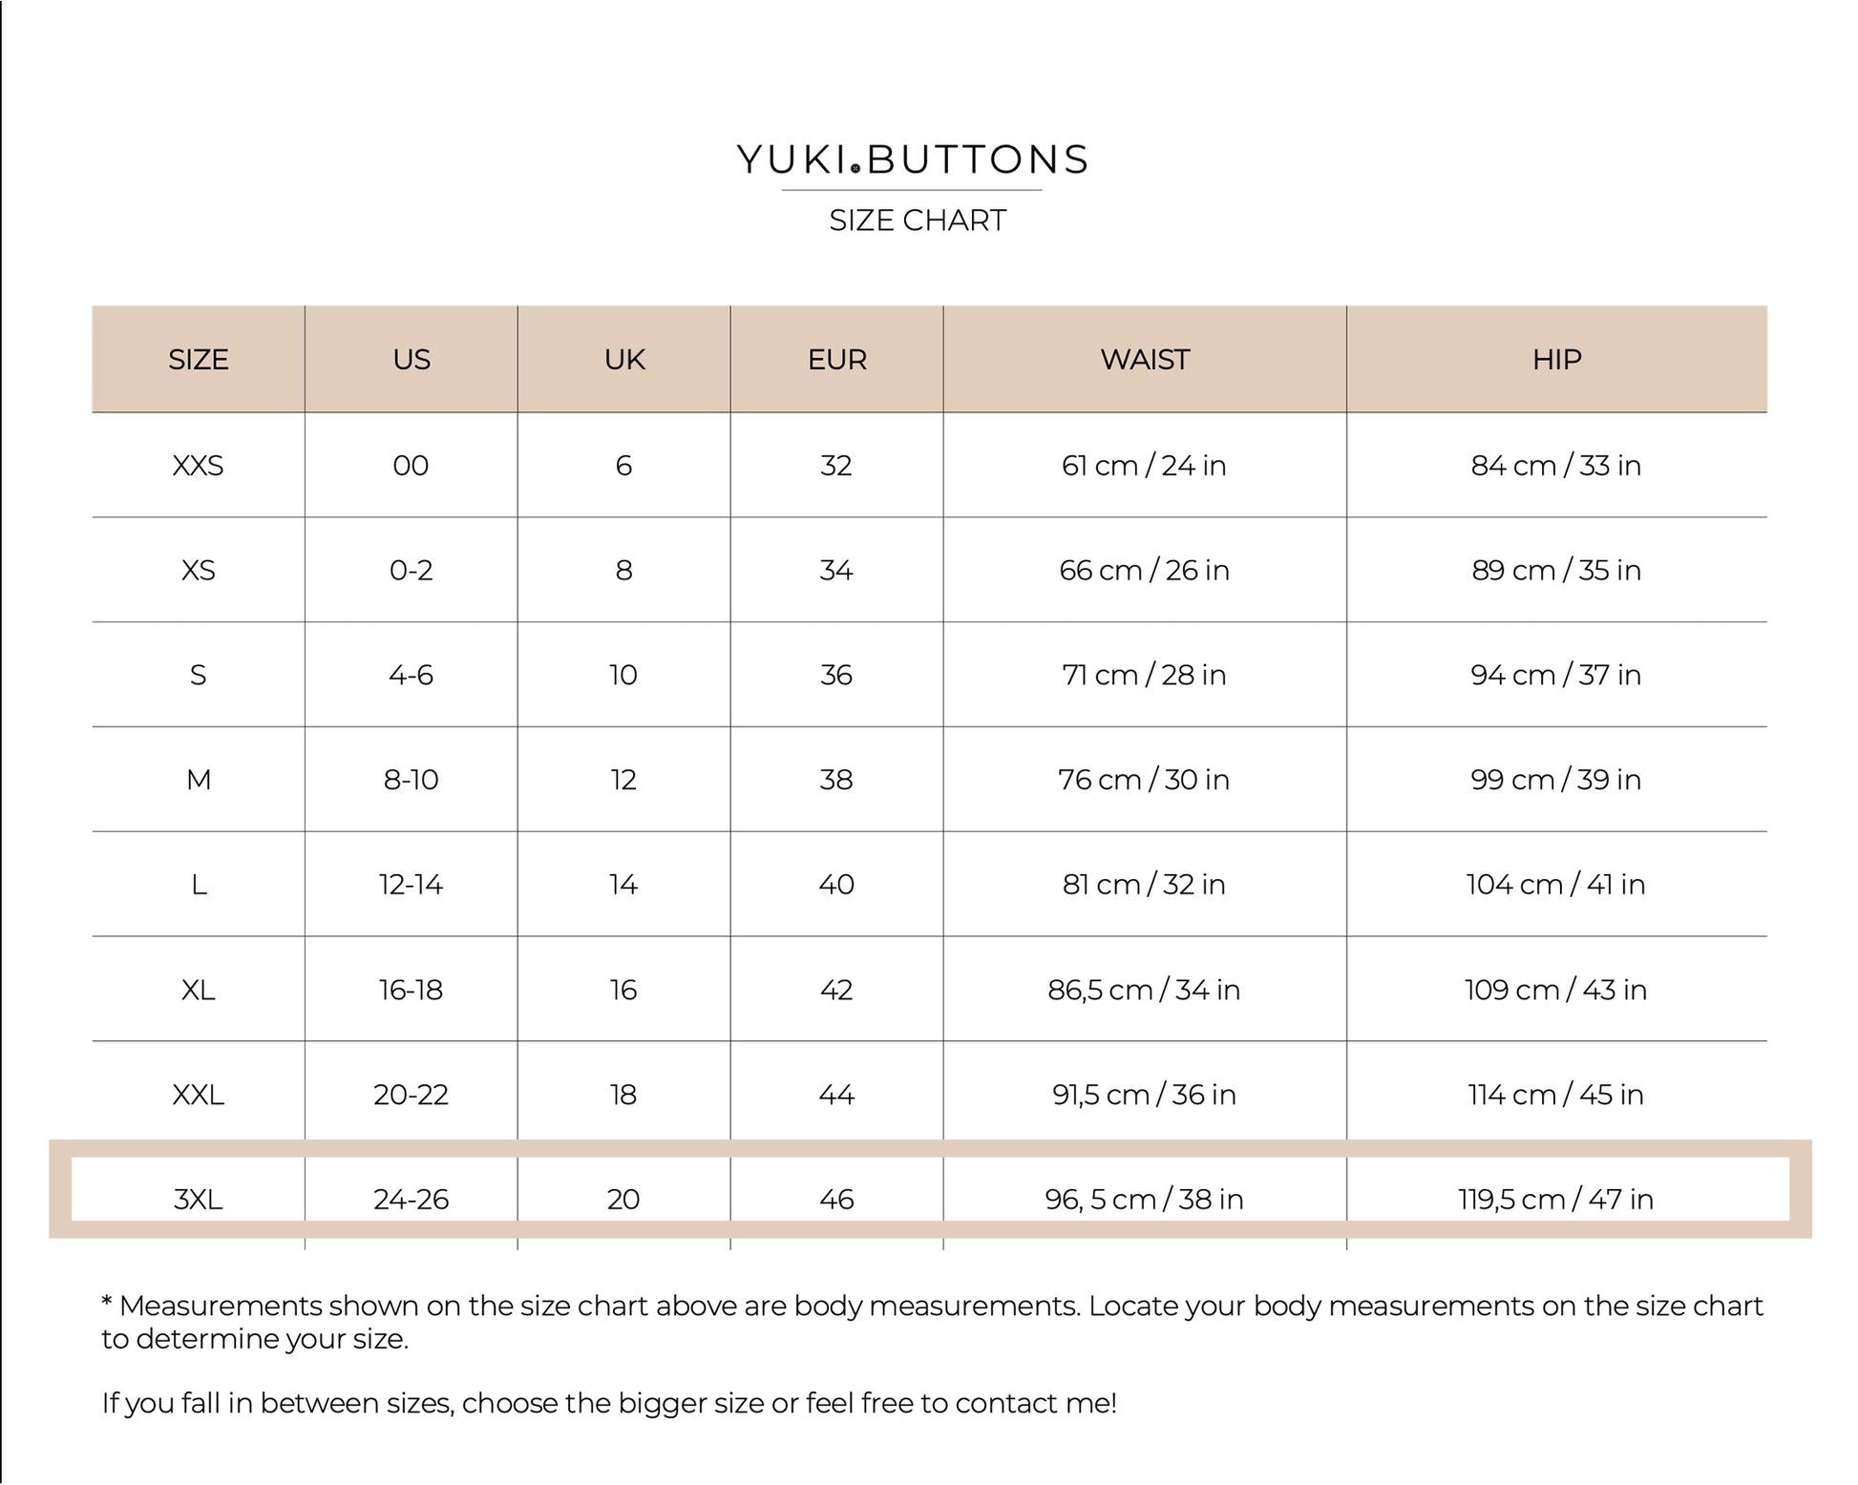Select the SIZE column header
The height and width of the screenshot is (1485, 1858).
199,360
